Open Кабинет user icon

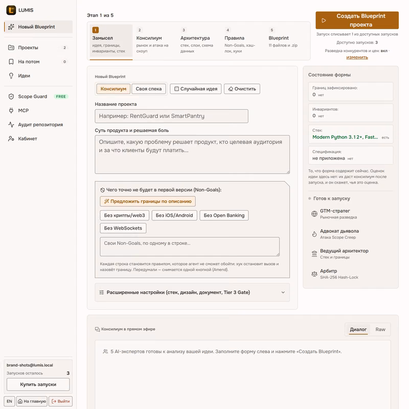[11, 139]
